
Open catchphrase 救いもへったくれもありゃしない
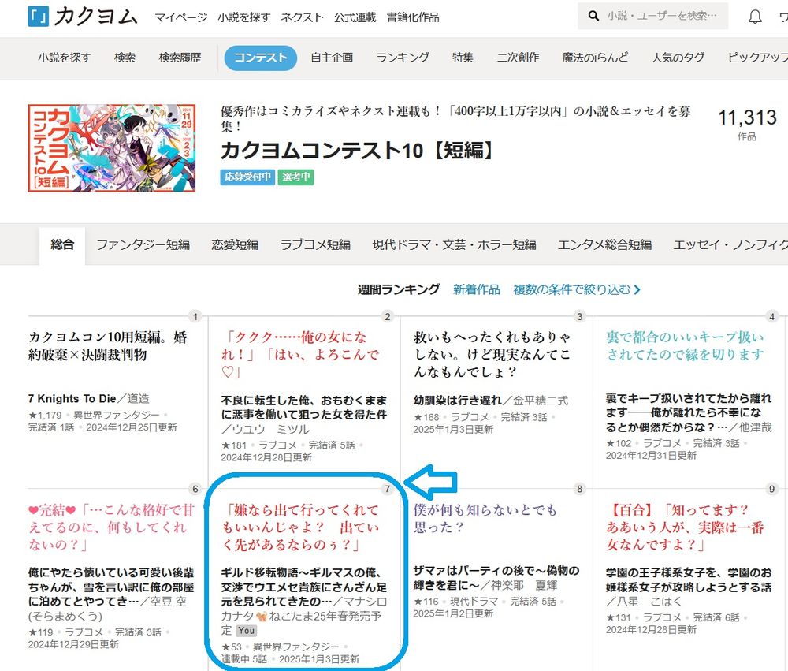pyautogui.click(x=492, y=355)
